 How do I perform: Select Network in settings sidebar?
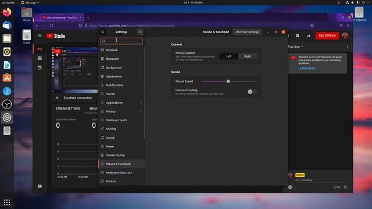click(121, 50)
